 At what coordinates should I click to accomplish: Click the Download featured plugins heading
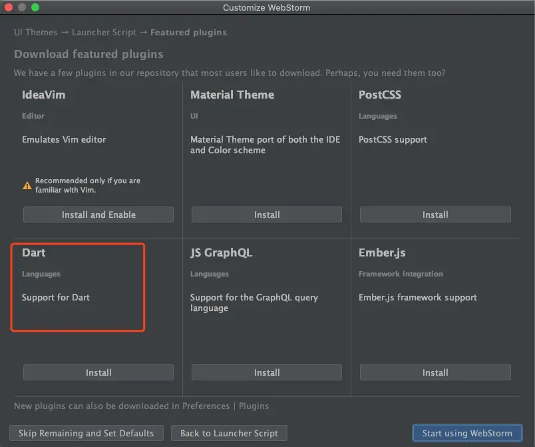tap(89, 54)
